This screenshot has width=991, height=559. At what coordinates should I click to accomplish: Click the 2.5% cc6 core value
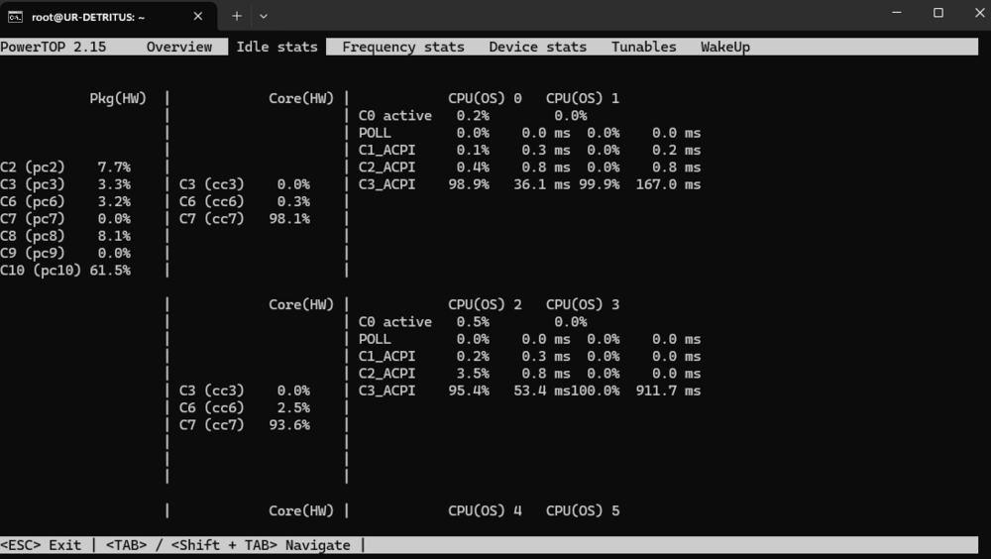tap(293, 408)
